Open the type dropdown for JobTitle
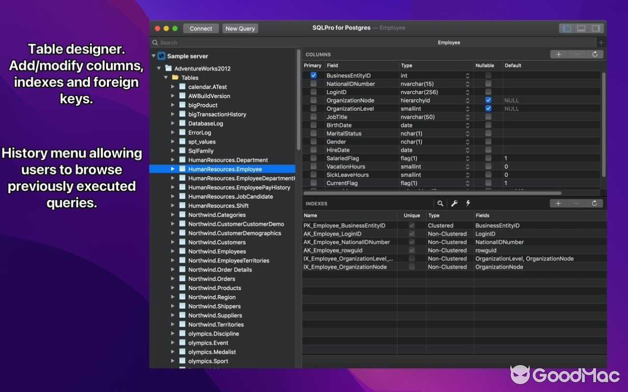 click(x=467, y=117)
